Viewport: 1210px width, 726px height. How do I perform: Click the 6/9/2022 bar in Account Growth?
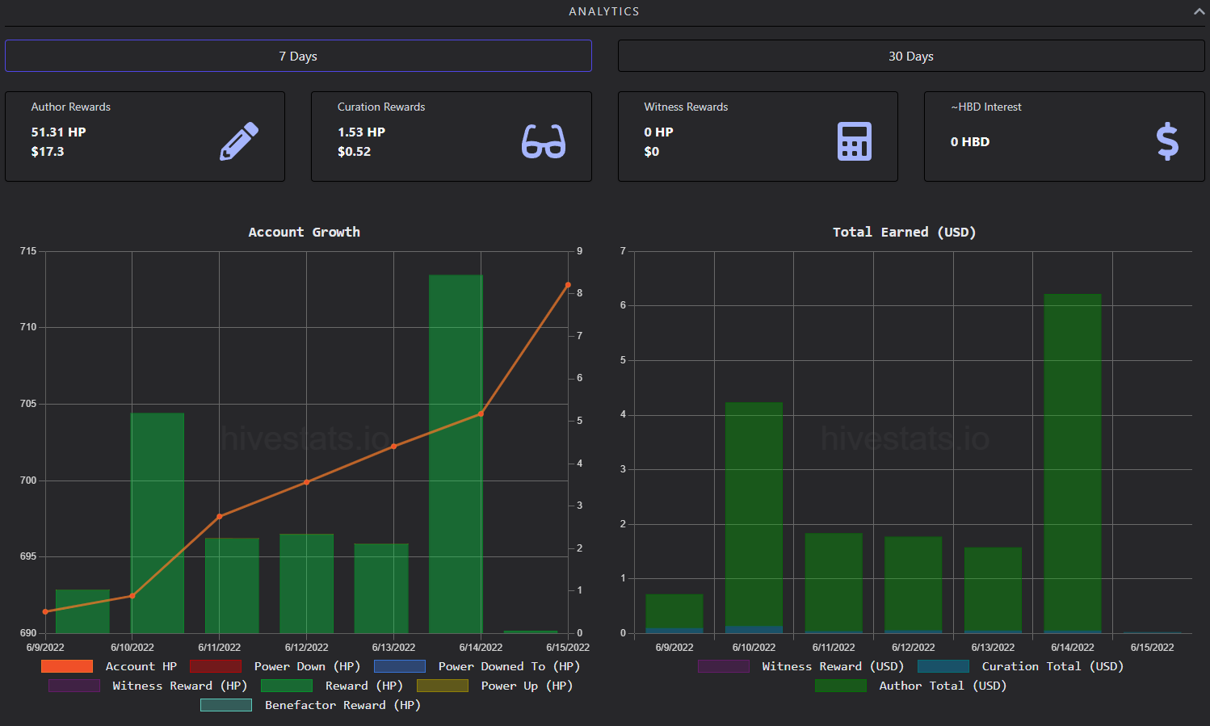tap(82, 611)
